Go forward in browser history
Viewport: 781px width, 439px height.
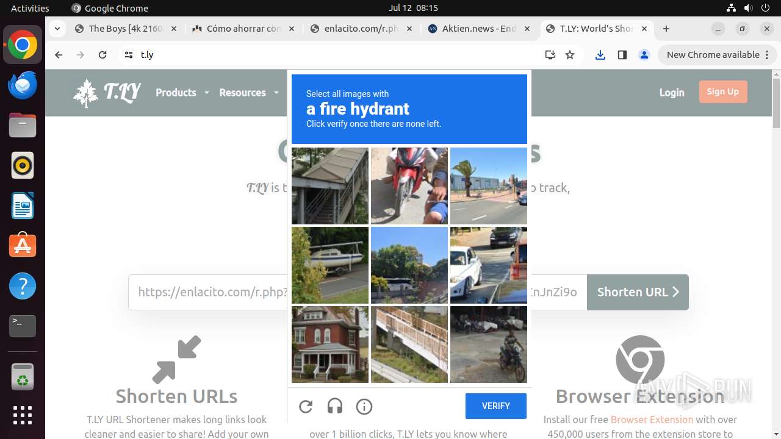[x=81, y=55]
